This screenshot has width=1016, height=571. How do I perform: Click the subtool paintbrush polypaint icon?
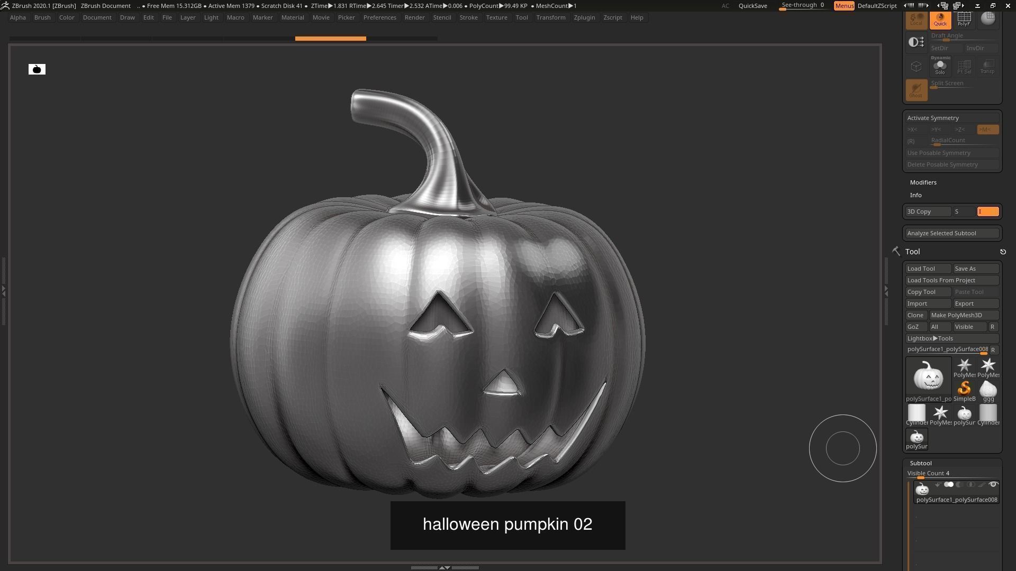coord(982,485)
